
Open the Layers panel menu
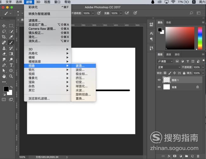point(203,54)
